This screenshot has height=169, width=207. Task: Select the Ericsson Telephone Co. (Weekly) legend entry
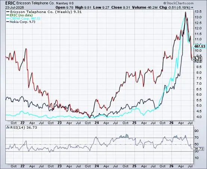[44, 12]
